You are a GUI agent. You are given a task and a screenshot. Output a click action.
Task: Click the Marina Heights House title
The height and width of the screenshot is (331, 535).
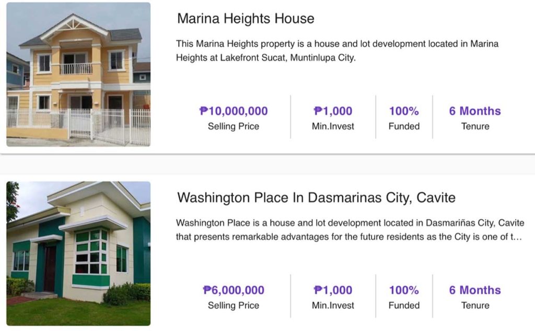[x=246, y=19]
